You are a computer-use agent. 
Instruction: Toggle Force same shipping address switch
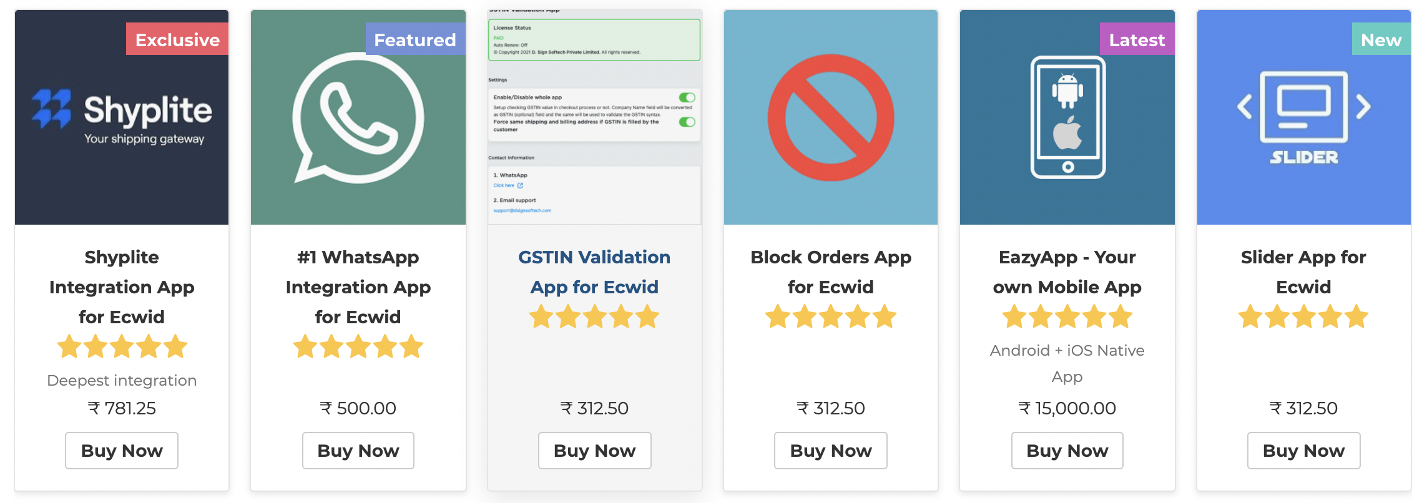687,122
